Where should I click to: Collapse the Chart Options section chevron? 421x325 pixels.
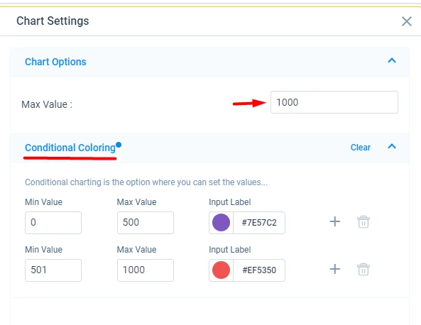(x=392, y=60)
